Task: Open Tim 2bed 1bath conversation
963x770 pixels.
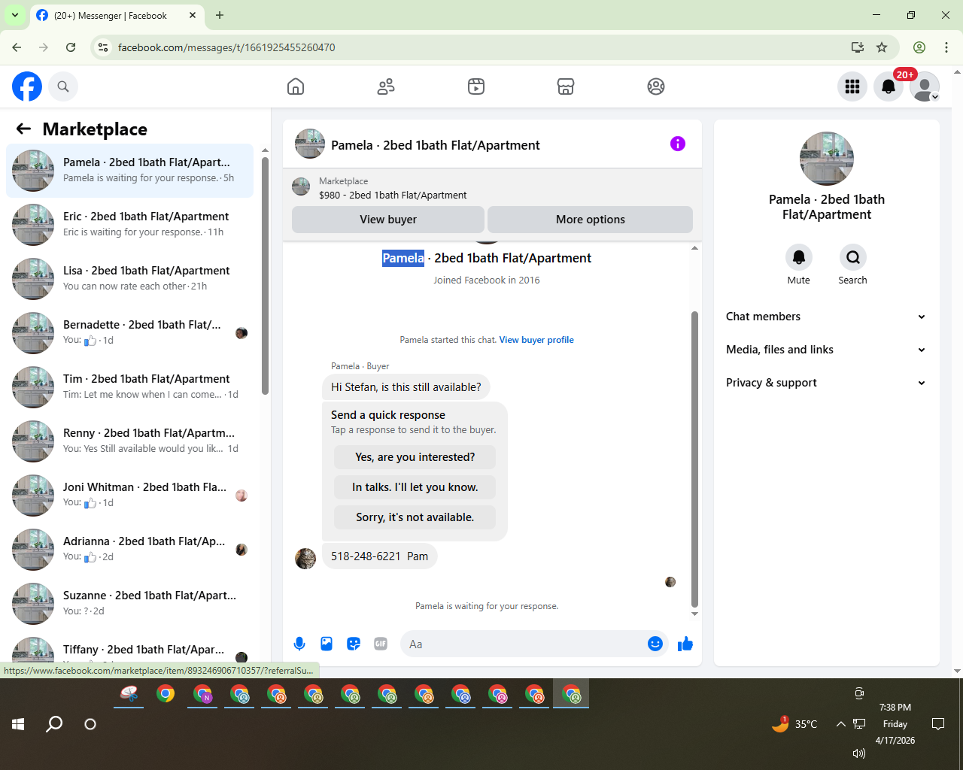Action: pyautogui.click(x=129, y=387)
